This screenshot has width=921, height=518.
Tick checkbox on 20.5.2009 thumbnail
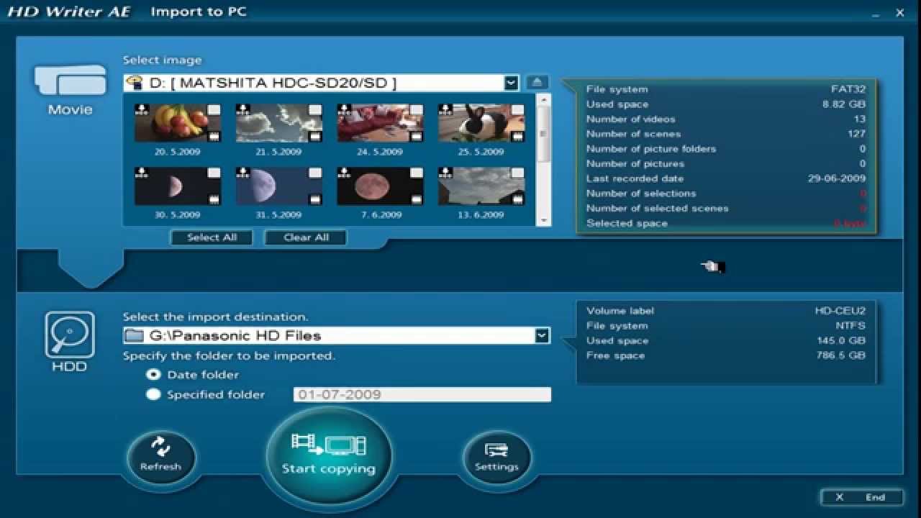point(214,109)
